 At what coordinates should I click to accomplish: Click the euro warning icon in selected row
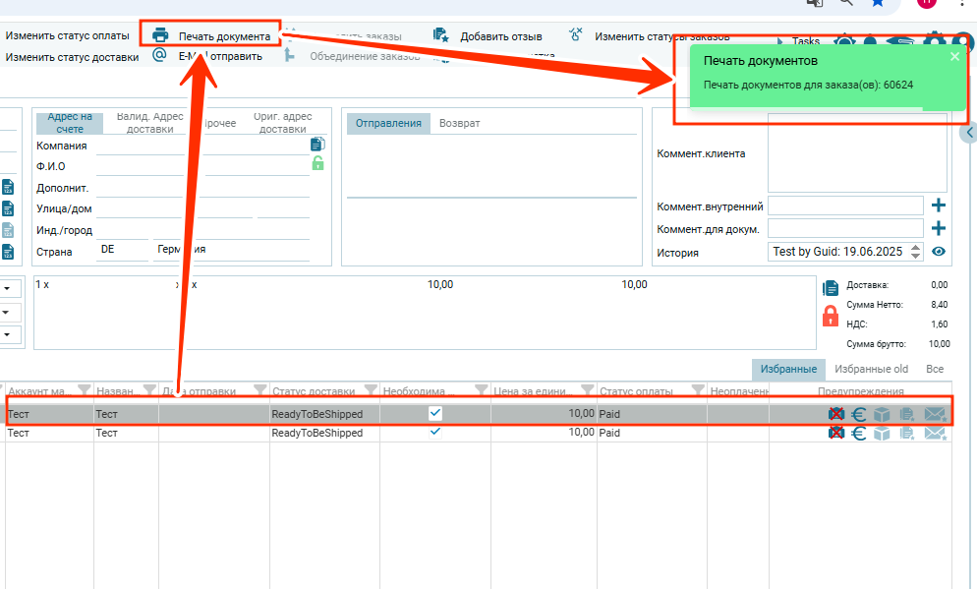coord(858,415)
